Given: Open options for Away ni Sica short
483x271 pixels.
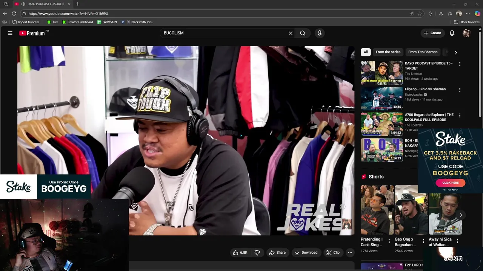Looking at the screenshot, I should (457, 241).
